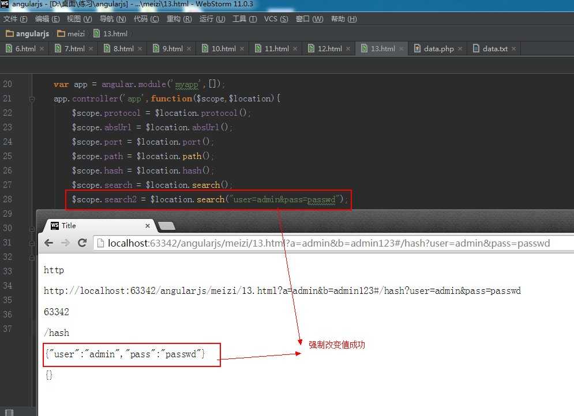Select meizi breadcrumb folder
Screen dimensions: 574x416
coord(72,33)
